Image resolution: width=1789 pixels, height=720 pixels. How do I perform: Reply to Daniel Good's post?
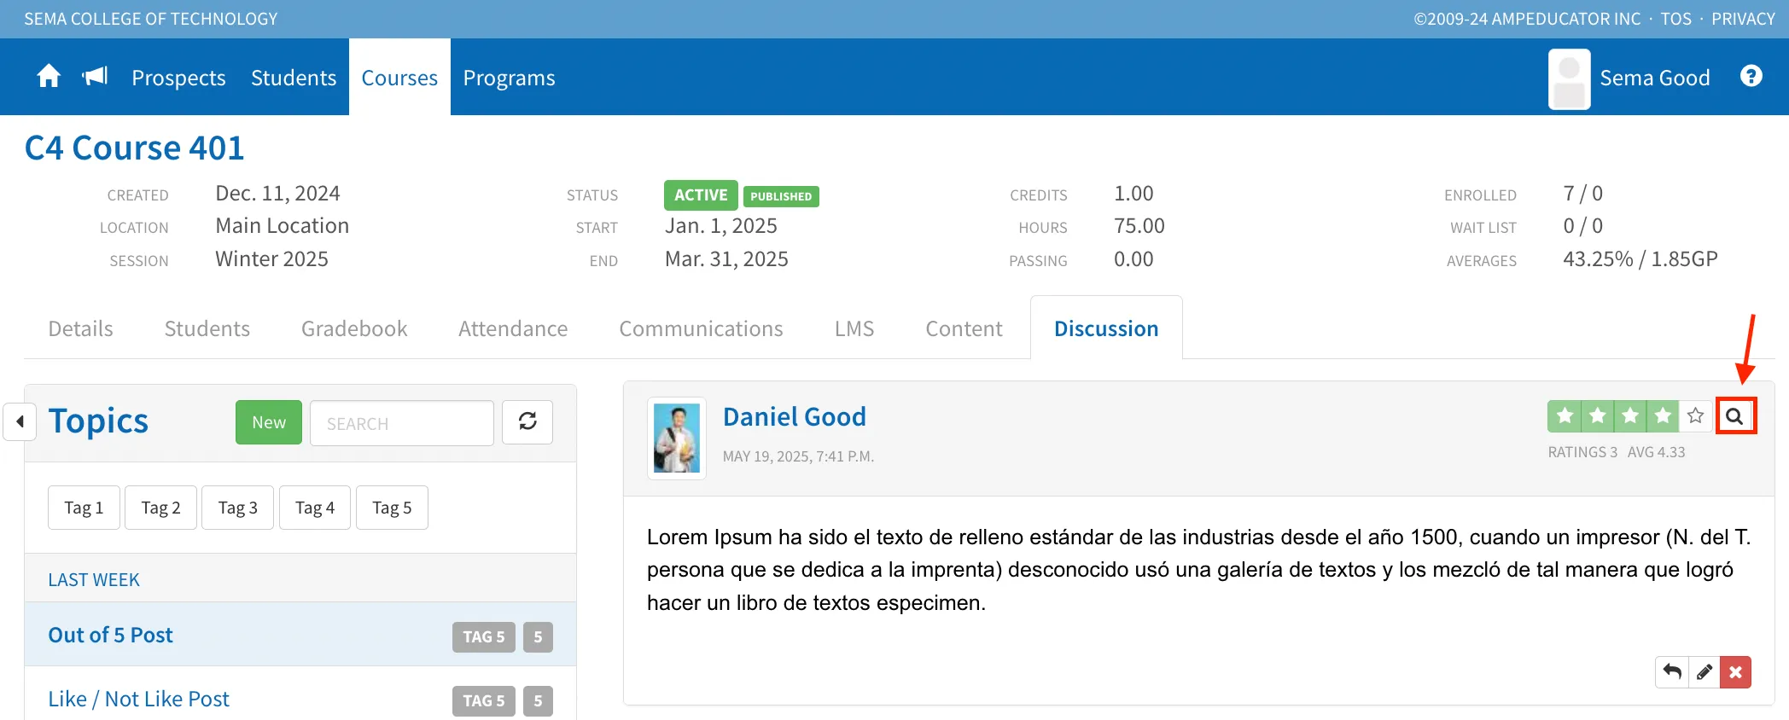point(1672,672)
